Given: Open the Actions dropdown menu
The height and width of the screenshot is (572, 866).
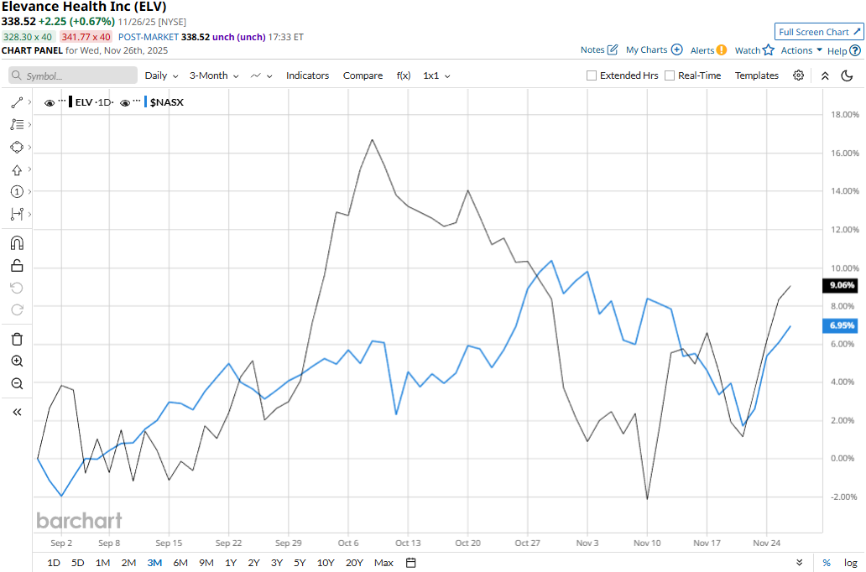Looking at the screenshot, I should coord(801,50).
